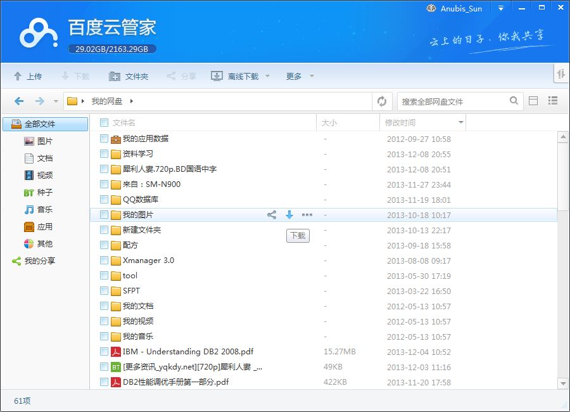Click the 离线下载 text label

point(243,77)
